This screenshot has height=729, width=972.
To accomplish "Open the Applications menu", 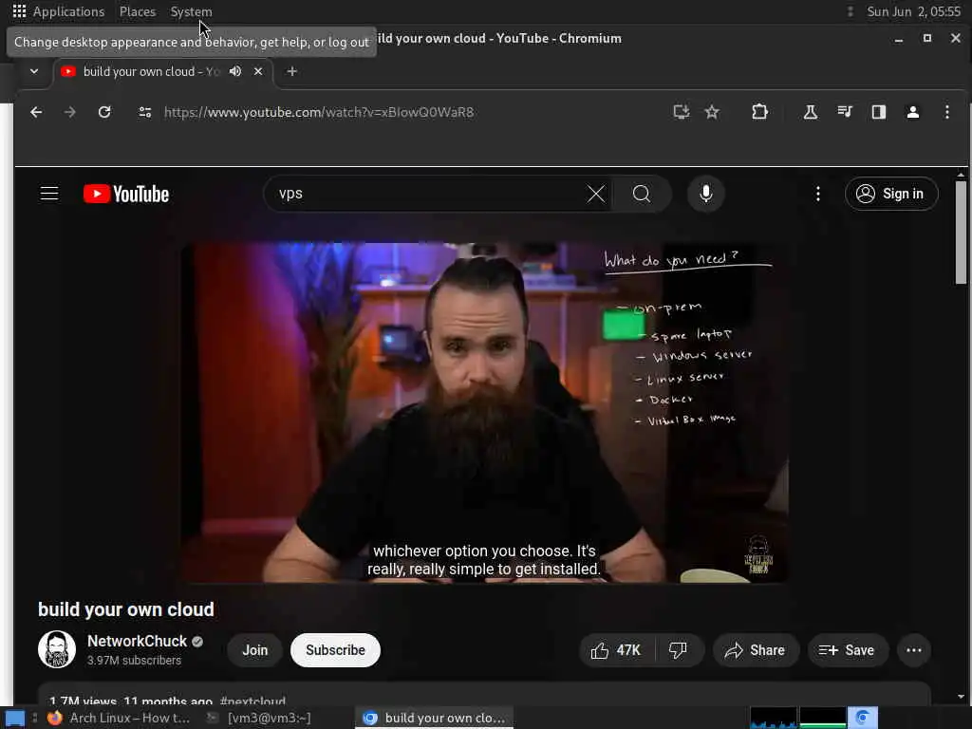I will point(59,11).
